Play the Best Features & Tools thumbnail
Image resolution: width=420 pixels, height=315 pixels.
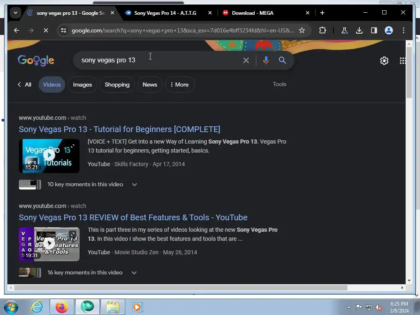pyautogui.click(x=49, y=244)
